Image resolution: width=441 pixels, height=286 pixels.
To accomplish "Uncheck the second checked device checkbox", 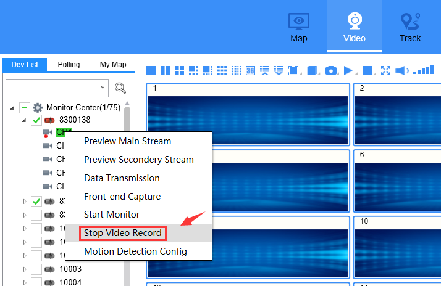I will point(36,201).
